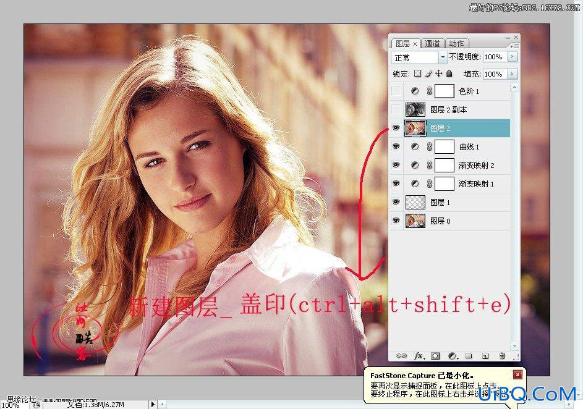583x409 pixels.
Task: Enable lock position move icon
Action: click(x=439, y=74)
